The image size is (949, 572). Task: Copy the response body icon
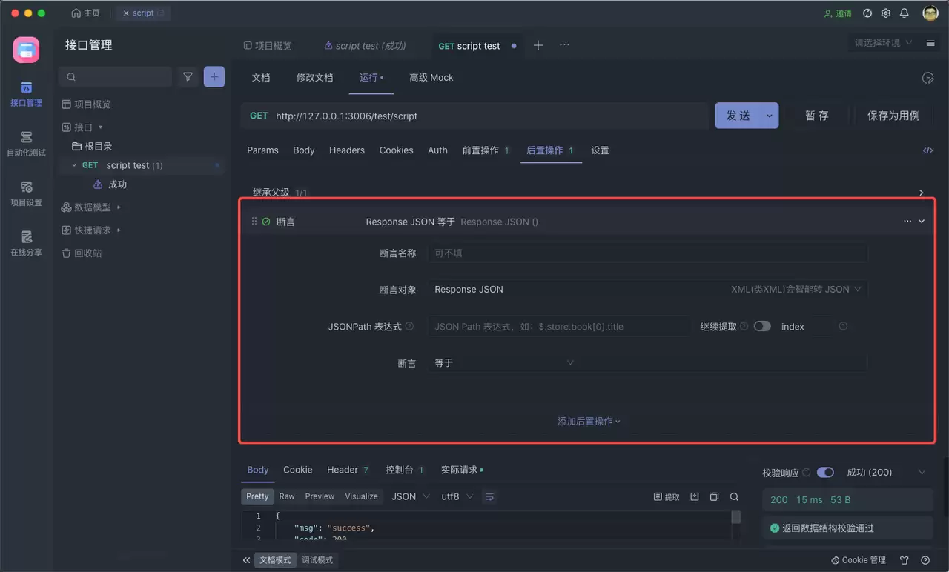(714, 496)
